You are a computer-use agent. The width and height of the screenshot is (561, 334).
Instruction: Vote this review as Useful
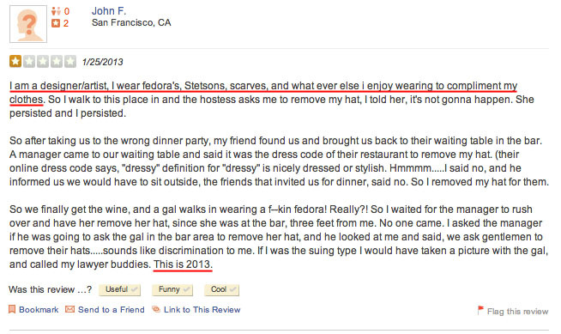pos(120,289)
